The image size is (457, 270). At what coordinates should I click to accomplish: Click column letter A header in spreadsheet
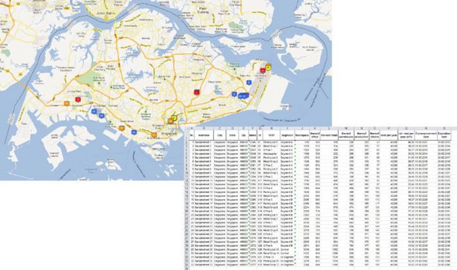point(192,128)
